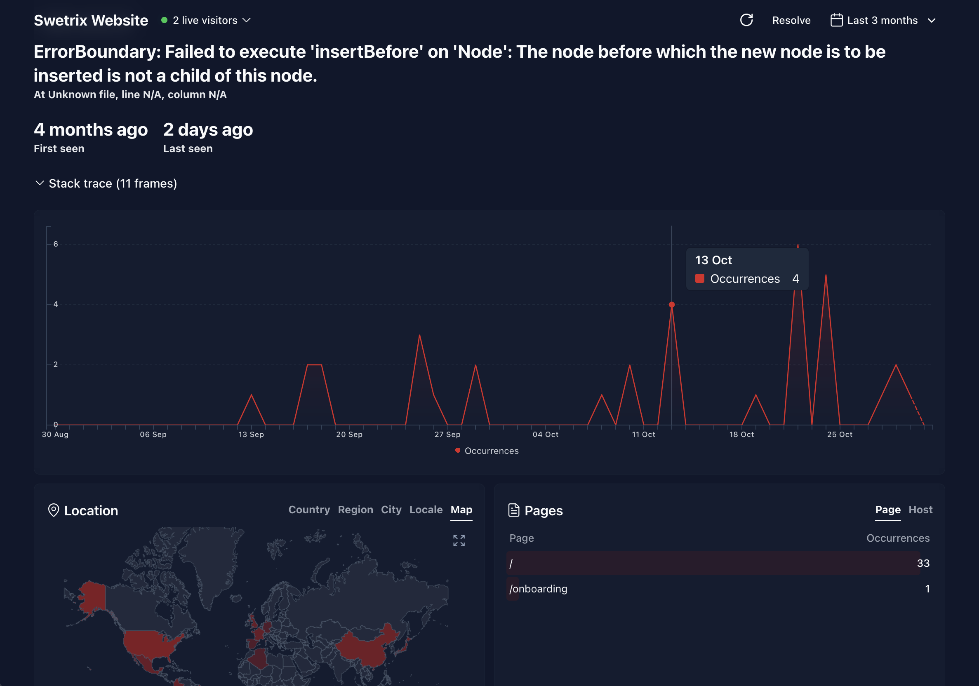
Task: Switch Pages panel to Host tab
Action: point(920,510)
